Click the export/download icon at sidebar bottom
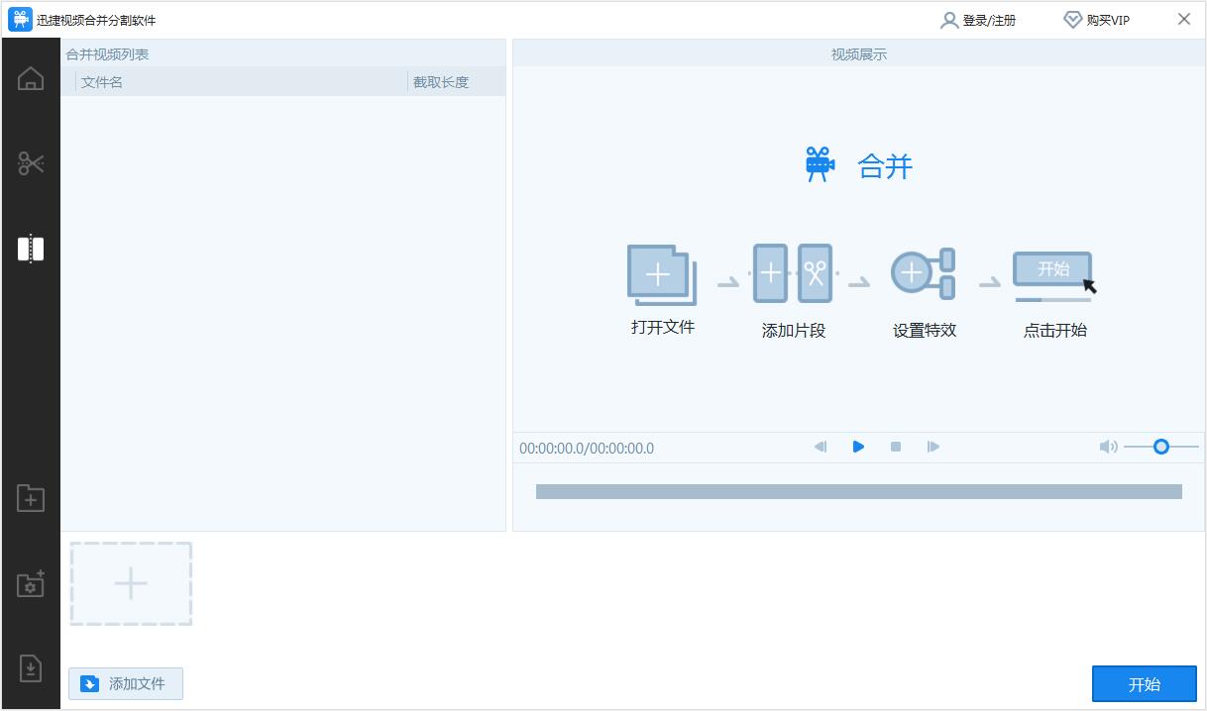Image resolution: width=1207 pixels, height=711 pixels. coord(30,668)
